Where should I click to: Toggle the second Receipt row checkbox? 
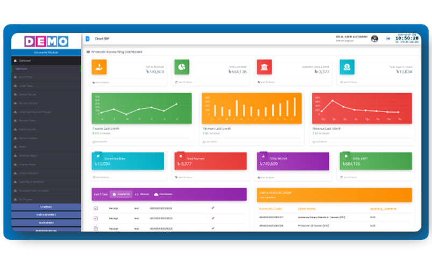click(x=96, y=218)
